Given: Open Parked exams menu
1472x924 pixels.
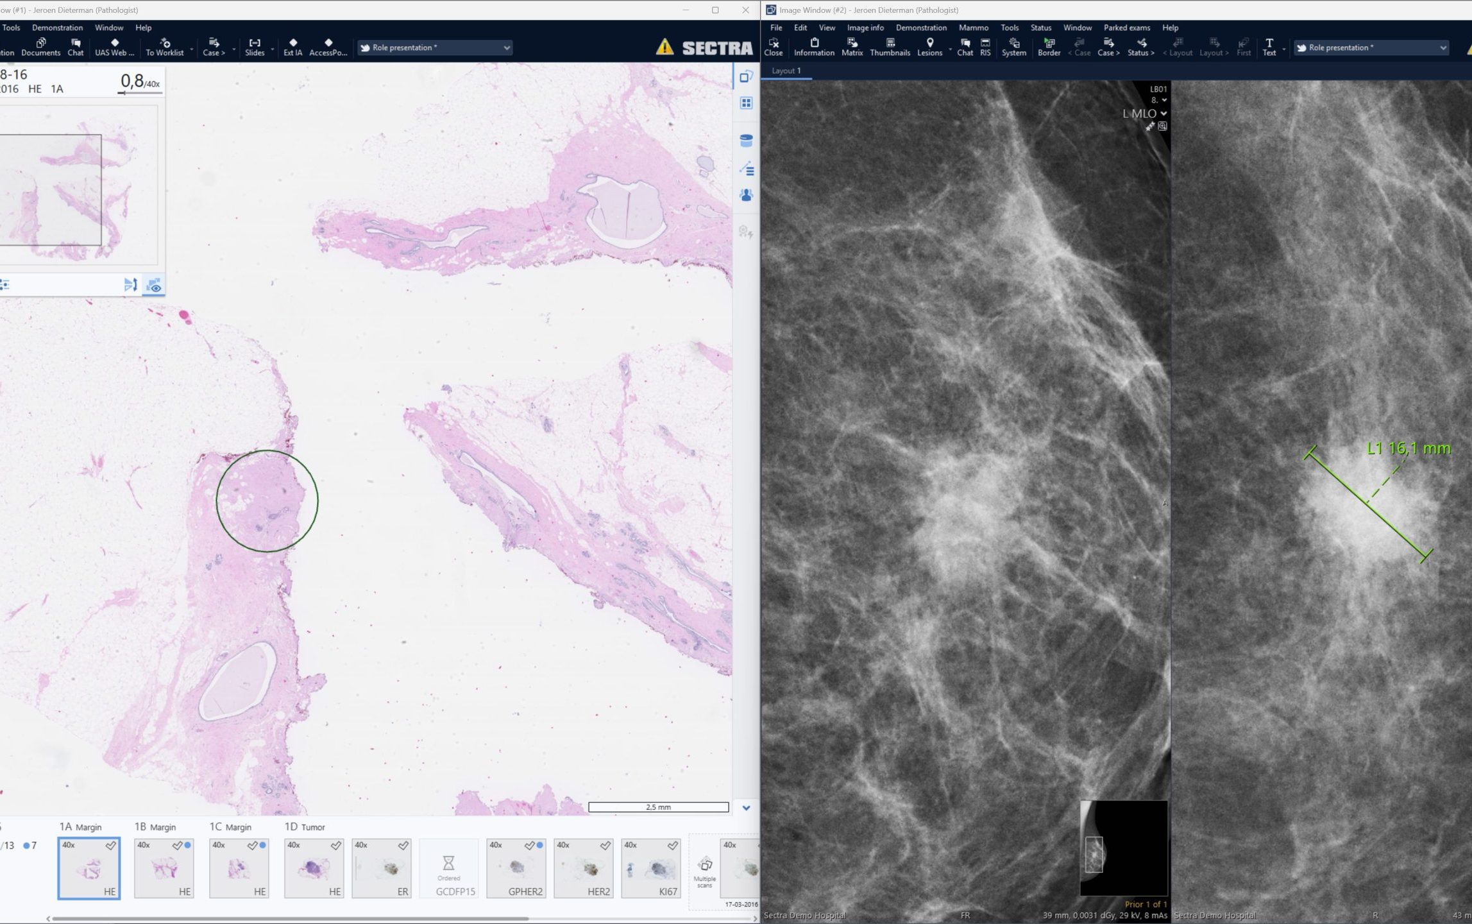Looking at the screenshot, I should (x=1126, y=28).
